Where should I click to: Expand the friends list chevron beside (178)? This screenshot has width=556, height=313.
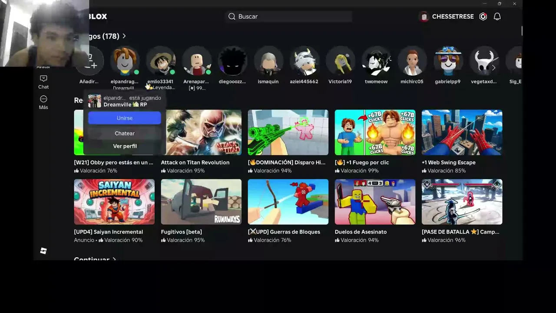click(x=124, y=36)
